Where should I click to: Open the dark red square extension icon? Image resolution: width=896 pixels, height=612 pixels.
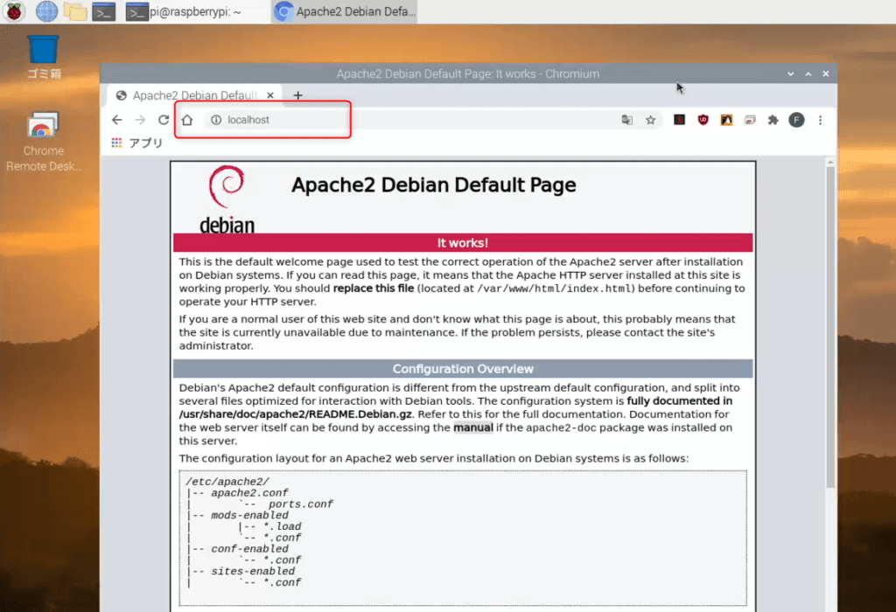679,119
